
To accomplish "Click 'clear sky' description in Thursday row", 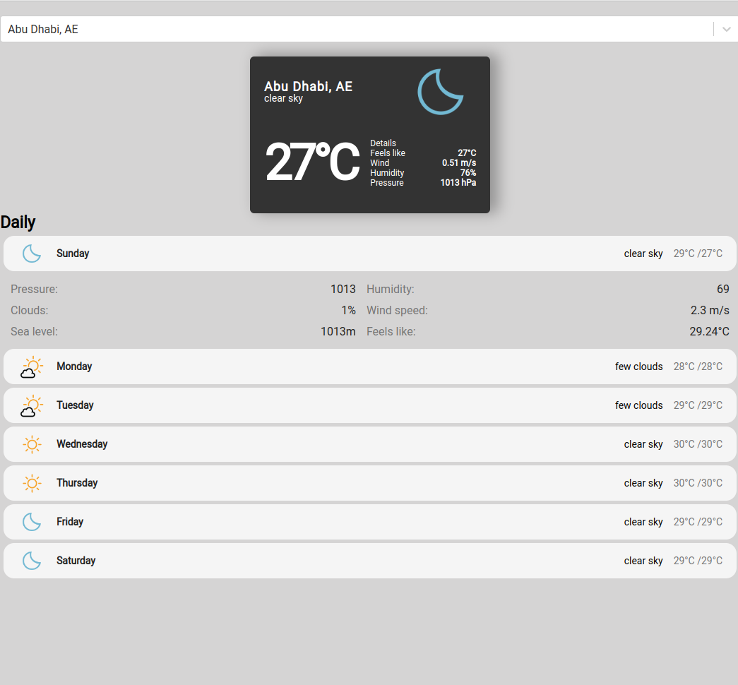I will coord(643,483).
